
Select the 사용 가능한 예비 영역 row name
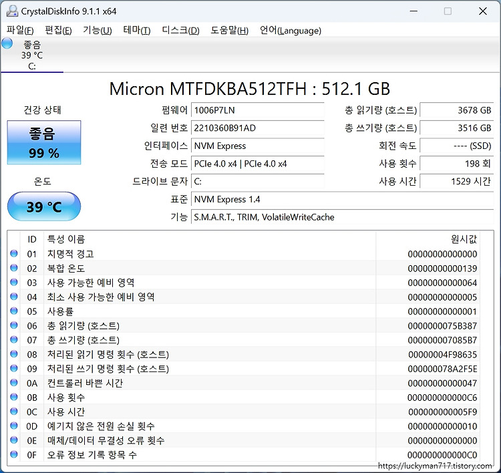click(x=91, y=283)
